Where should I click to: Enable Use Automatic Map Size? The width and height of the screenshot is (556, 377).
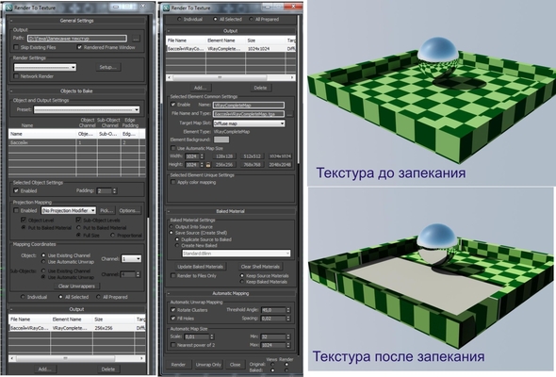[173, 148]
